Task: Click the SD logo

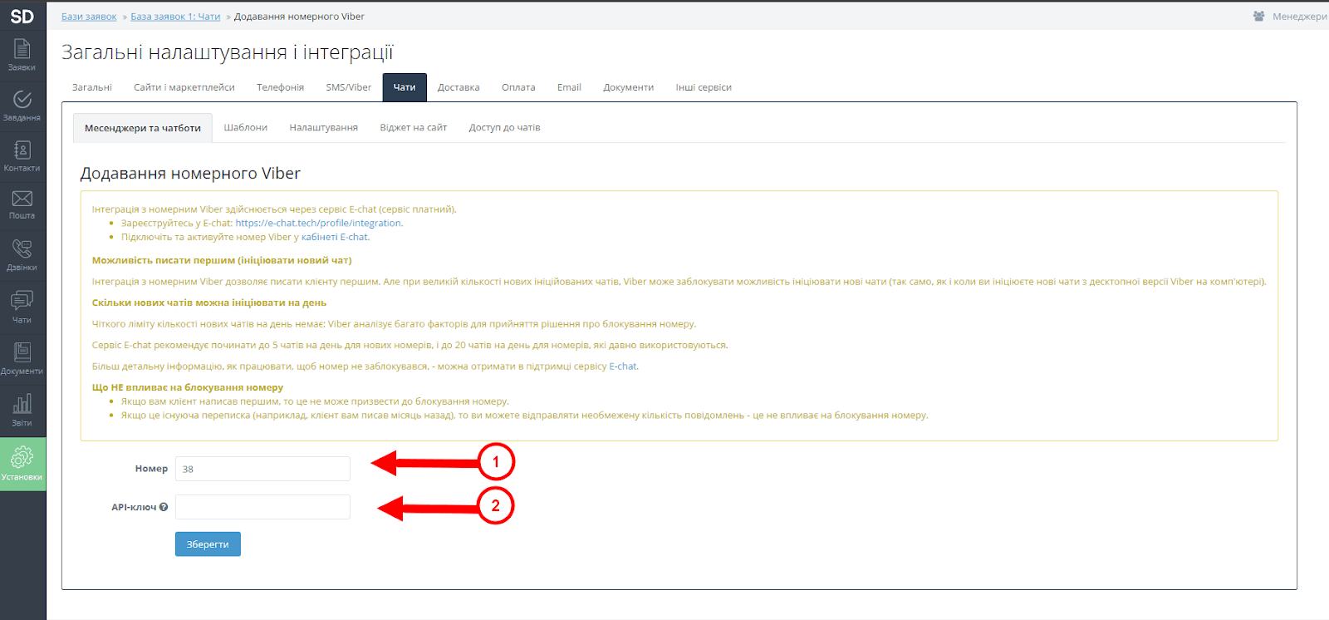Action: pos(22,16)
